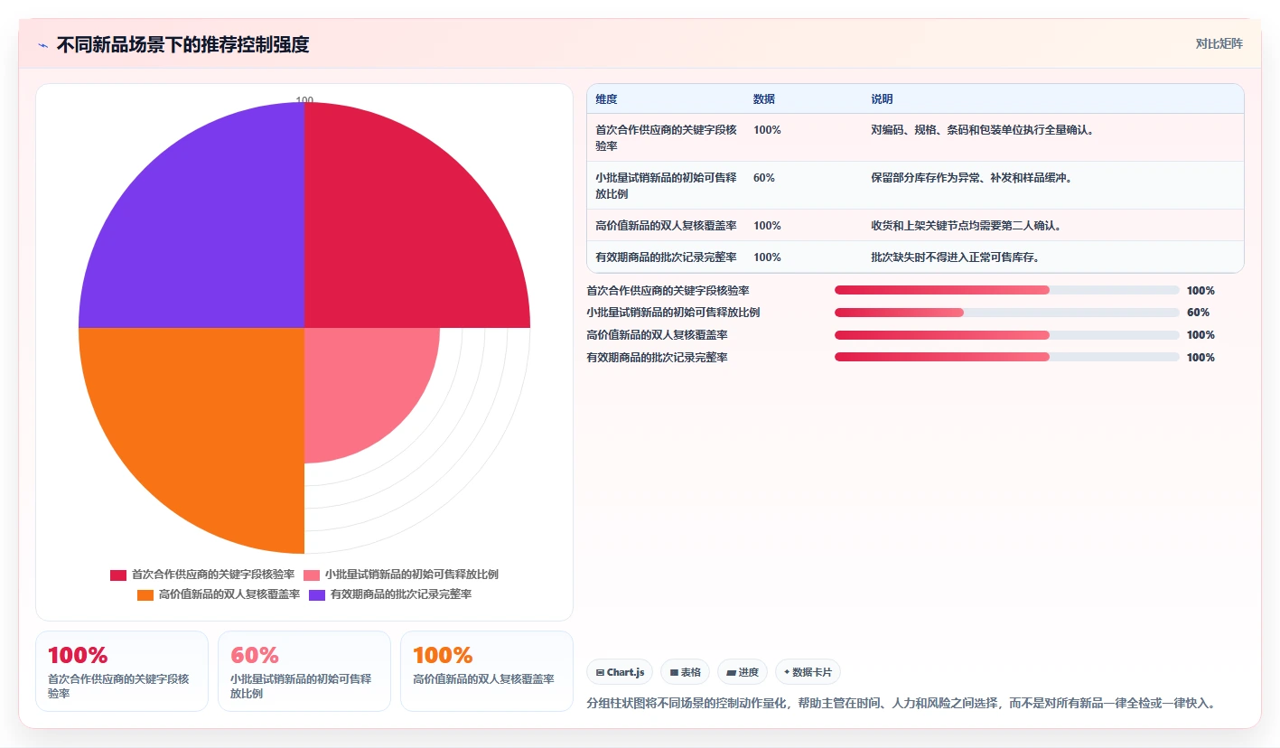Image resolution: width=1280 pixels, height=748 pixels.
Task: Click the lightning icon beside the title
Action: point(42,44)
